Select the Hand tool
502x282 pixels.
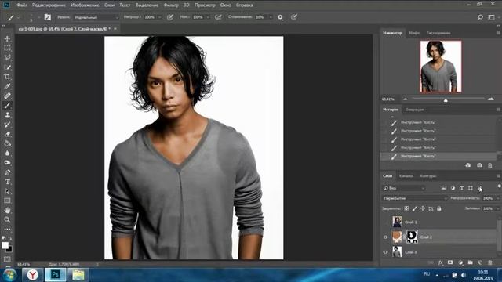tap(7, 211)
